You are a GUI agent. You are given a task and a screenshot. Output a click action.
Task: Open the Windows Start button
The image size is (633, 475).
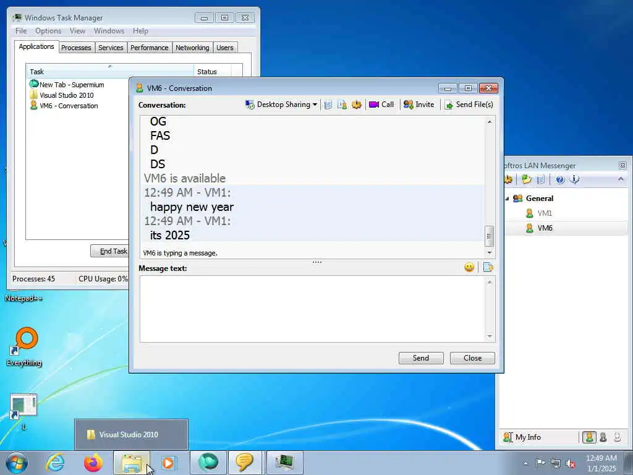coord(17,463)
